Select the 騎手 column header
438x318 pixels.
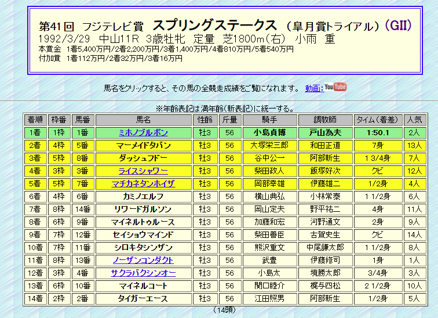click(x=269, y=120)
